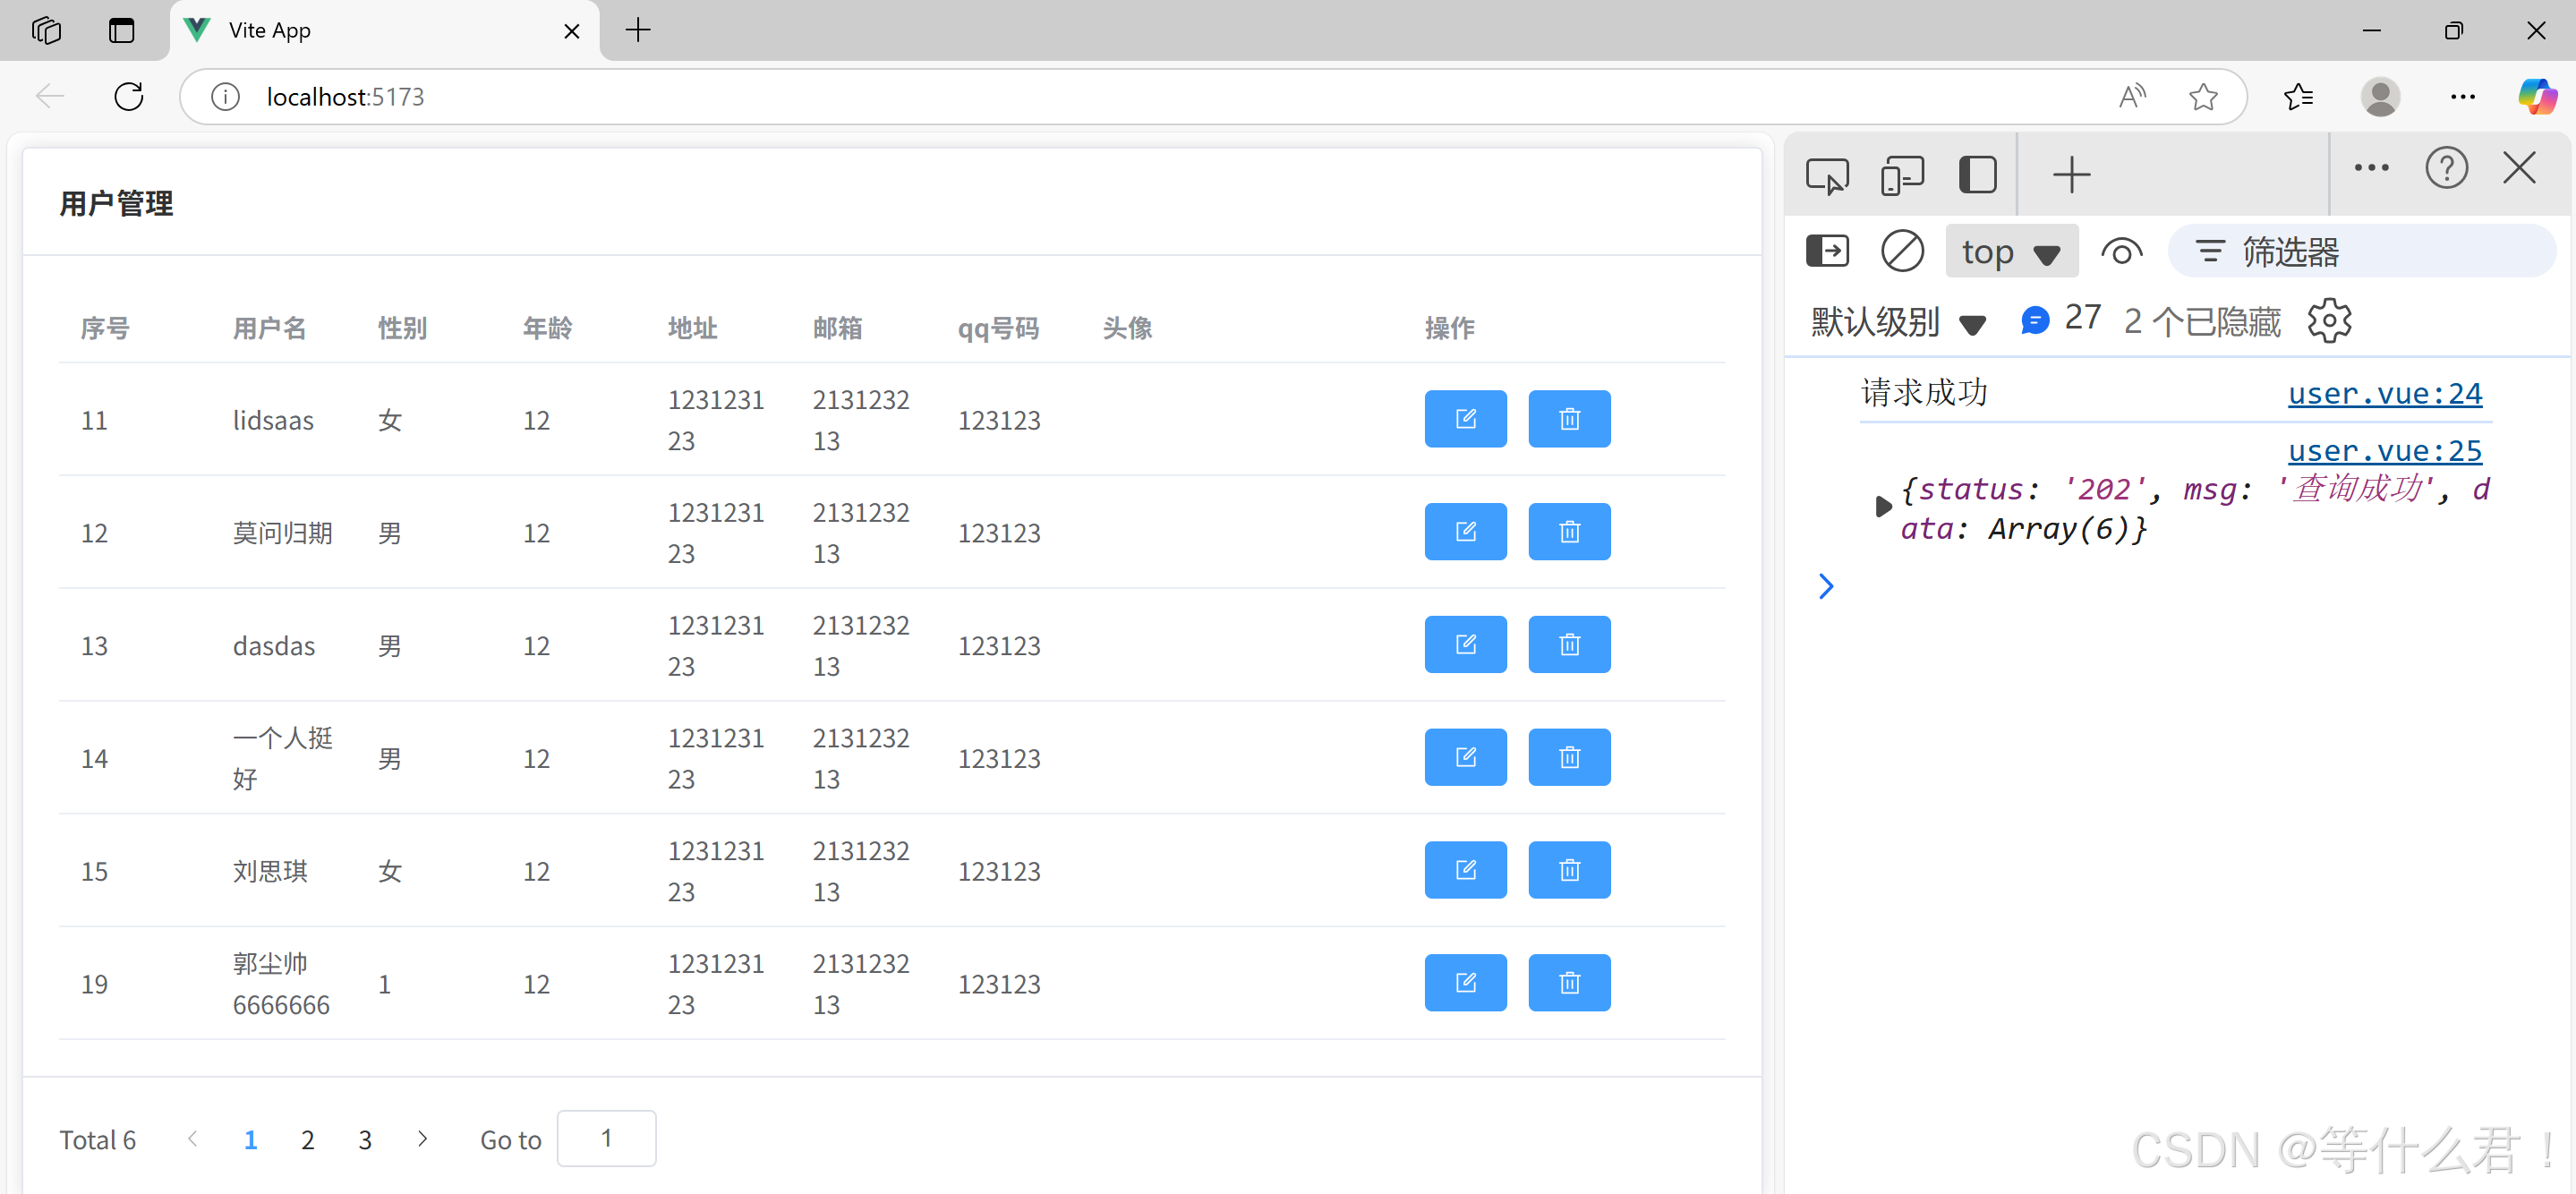
Task: Click the next page arrow
Action: [x=422, y=1138]
